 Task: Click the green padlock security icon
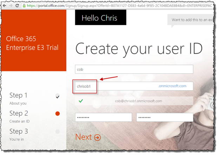coord(24,6)
